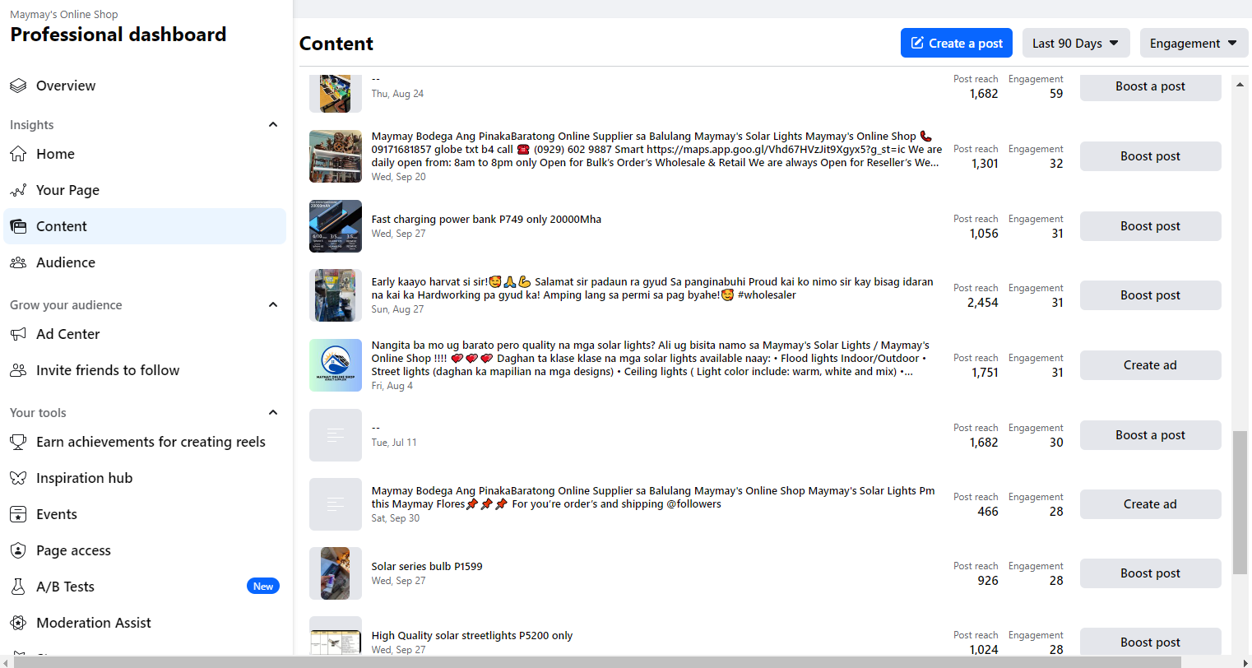1252x668 pixels.
Task: Click the Create a post button
Action: [957, 43]
